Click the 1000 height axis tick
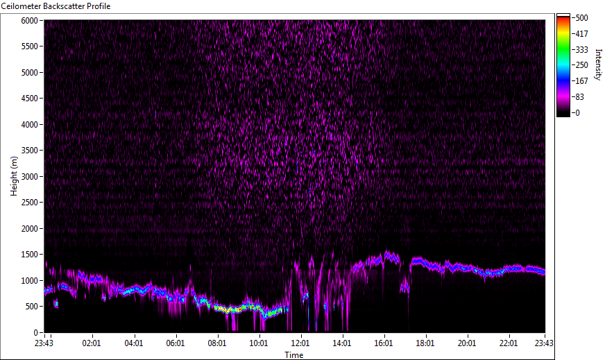The image size is (605, 360). [29, 281]
